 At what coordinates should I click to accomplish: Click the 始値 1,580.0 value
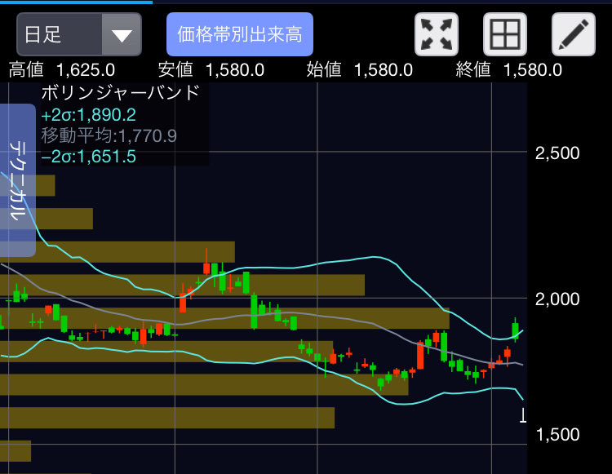tap(360, 70)
